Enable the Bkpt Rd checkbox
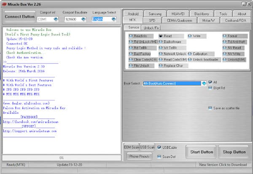This screenshot has height=174, width=253. pyautogui.click(x=210, y=88)
